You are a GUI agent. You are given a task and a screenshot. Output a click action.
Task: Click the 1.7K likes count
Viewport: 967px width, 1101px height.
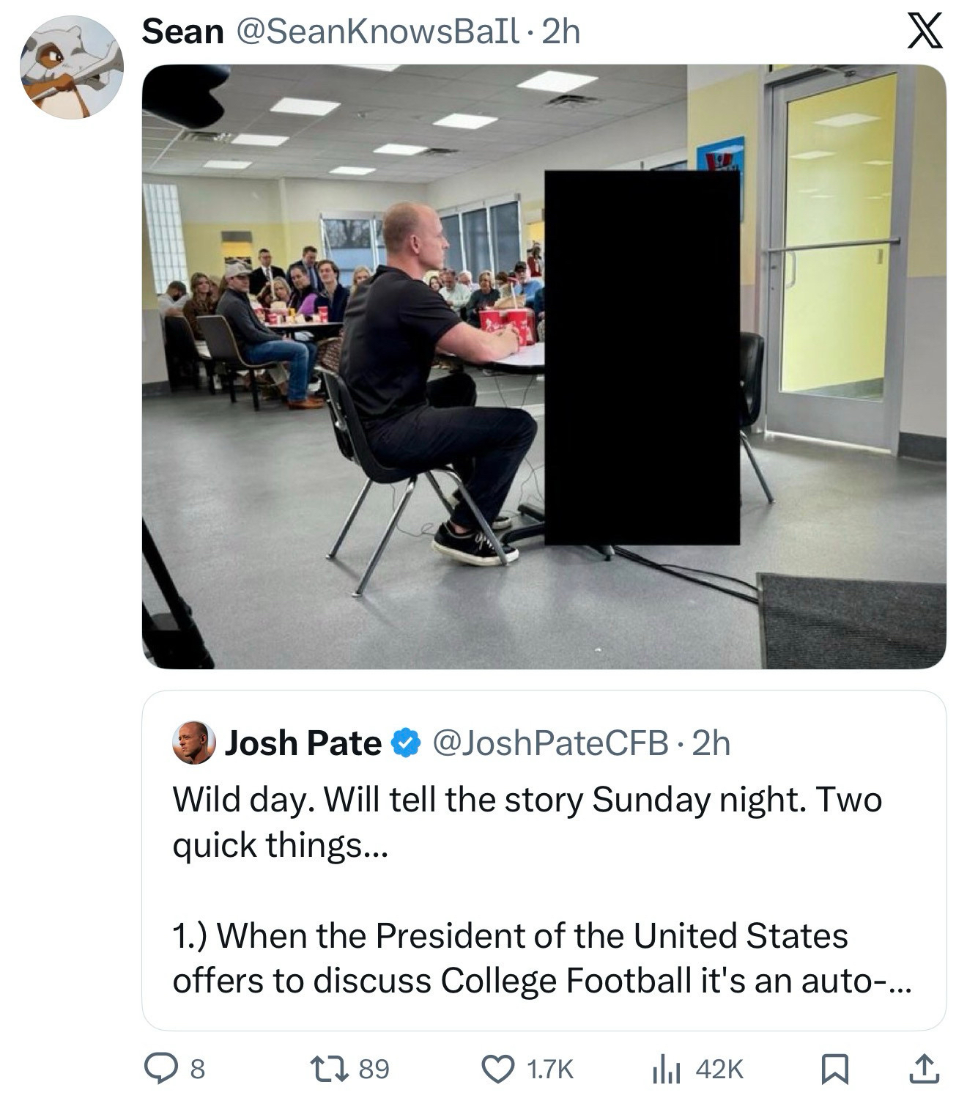pos(550,1069)
